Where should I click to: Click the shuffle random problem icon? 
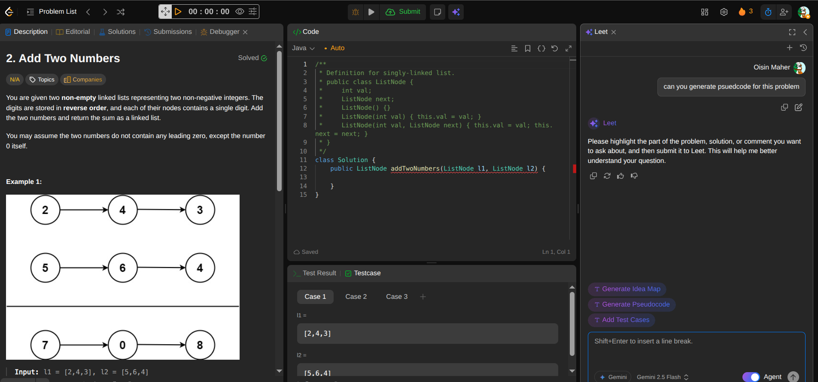coord(121,12)
